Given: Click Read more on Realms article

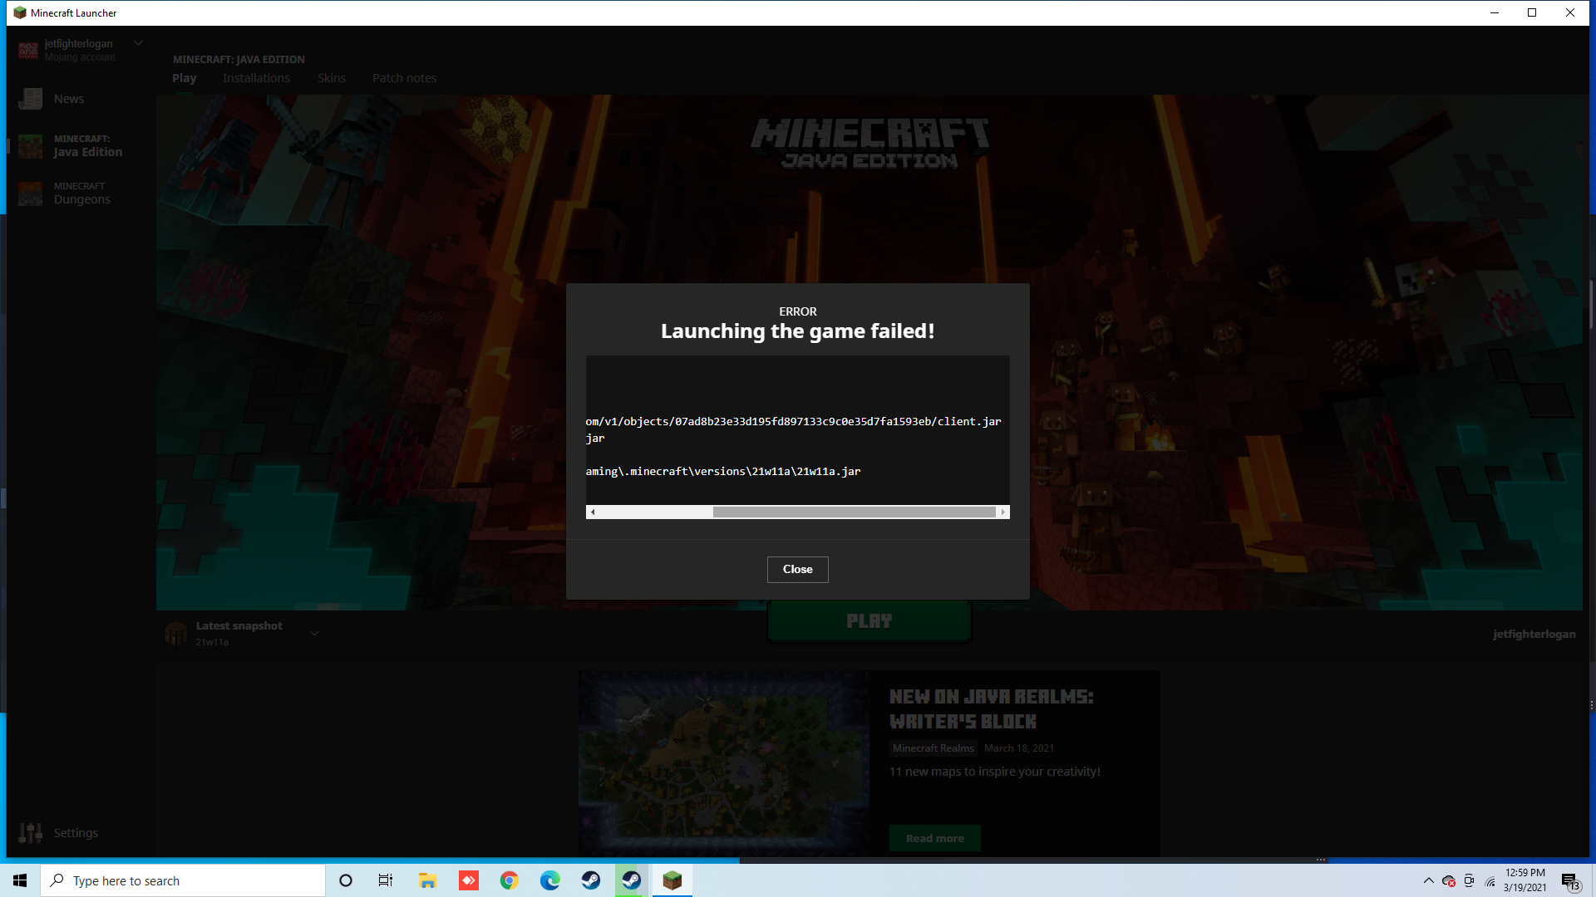Looking at the screenshot, I should tap(934, 838).
